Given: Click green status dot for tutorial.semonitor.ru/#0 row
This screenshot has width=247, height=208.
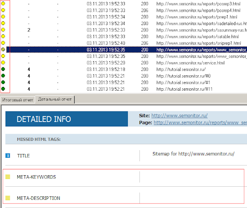Looking at the screenshot, I should (x=3, y=76).
